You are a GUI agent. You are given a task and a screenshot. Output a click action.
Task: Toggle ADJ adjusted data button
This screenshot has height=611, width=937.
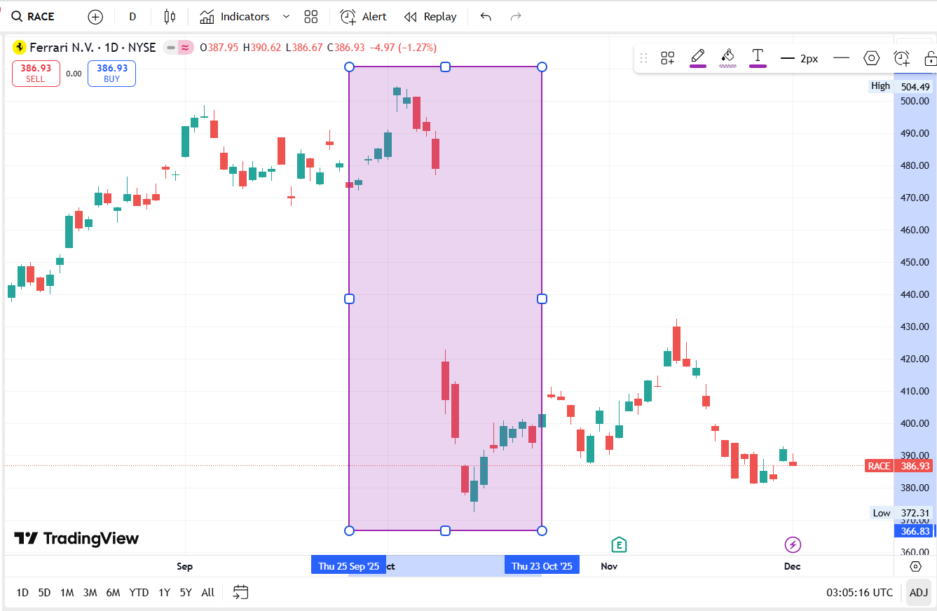tap(918, 593)
